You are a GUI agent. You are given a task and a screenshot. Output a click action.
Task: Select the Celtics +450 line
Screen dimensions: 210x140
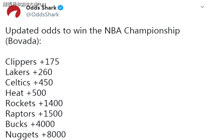(x=29, y=83)
